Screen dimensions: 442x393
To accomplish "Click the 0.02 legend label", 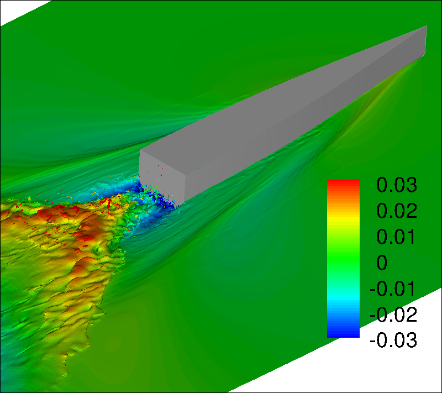I will pos(397,211).
